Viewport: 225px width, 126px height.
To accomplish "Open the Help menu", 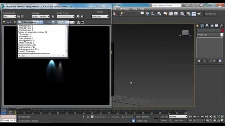I will (x=135, y=9).
